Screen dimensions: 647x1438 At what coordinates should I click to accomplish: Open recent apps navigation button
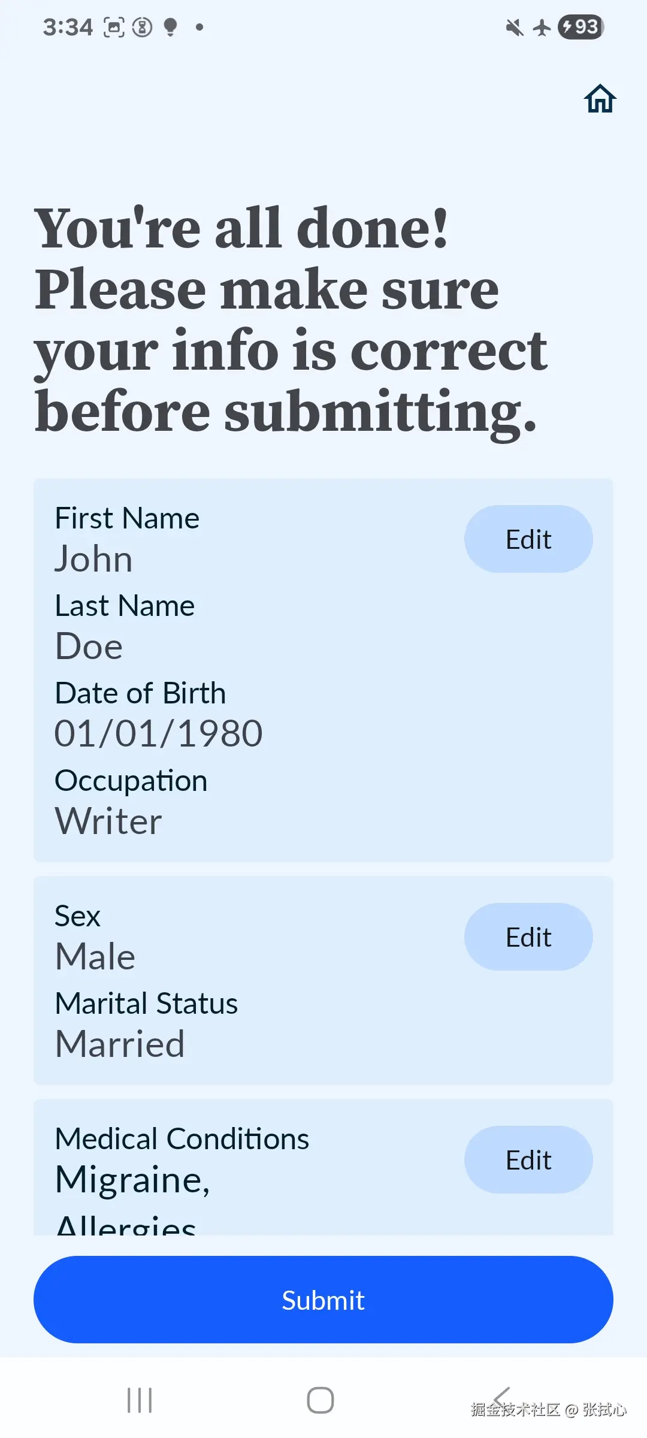(140, 1400)
